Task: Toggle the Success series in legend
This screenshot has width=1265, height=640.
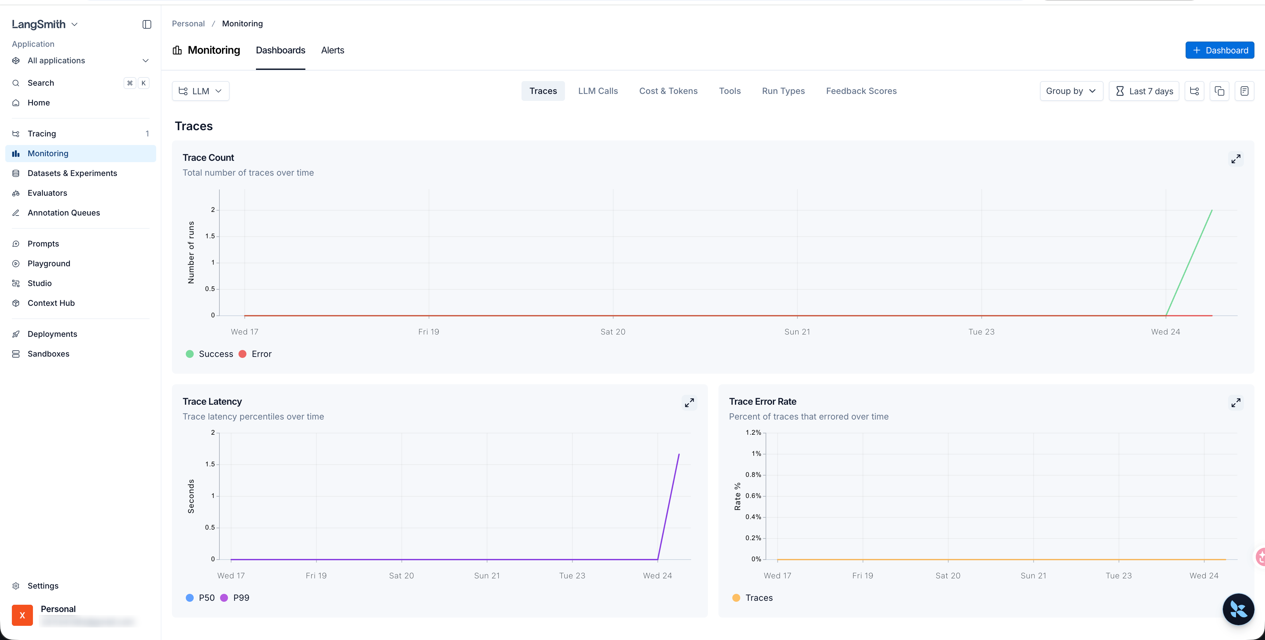Action: (210, 354)
